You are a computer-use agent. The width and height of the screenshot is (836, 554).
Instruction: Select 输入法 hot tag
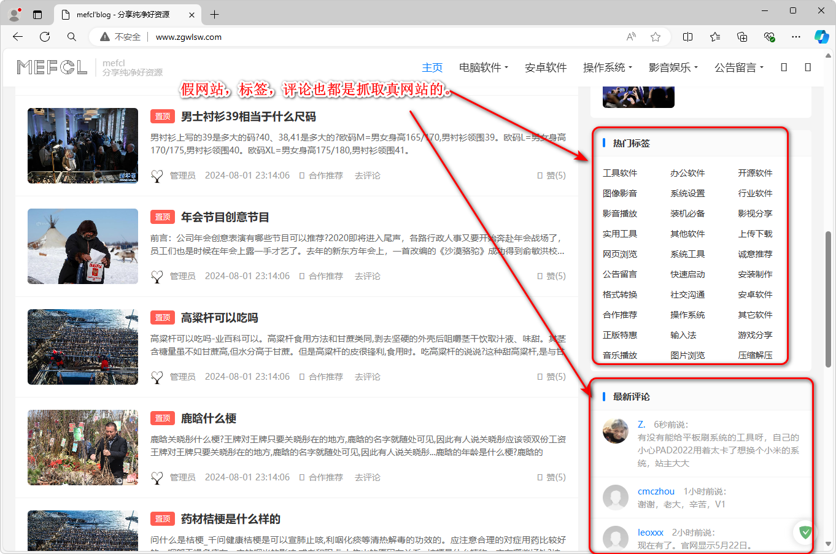tap(683, 335)
